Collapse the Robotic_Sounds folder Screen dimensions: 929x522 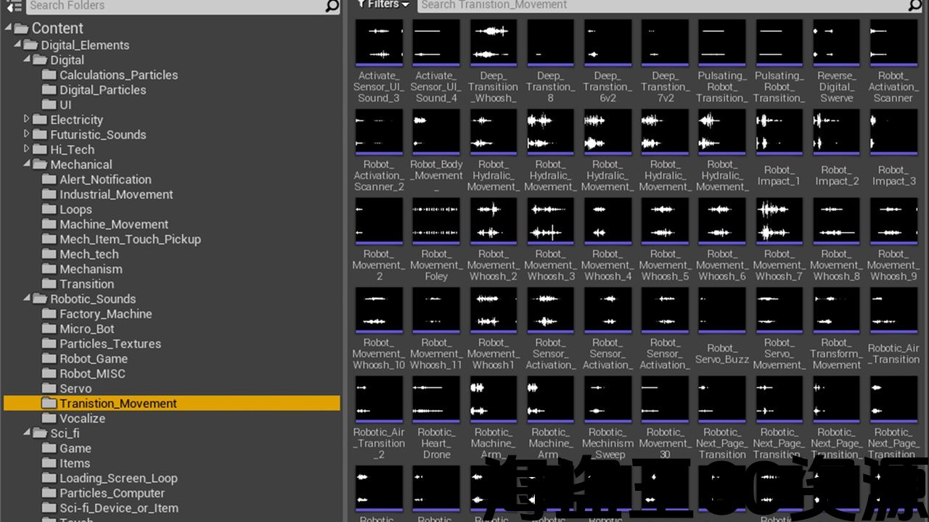pos(27,299)
